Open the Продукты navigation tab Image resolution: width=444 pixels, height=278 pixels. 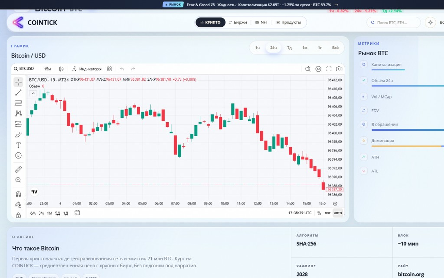coord(289,22)
